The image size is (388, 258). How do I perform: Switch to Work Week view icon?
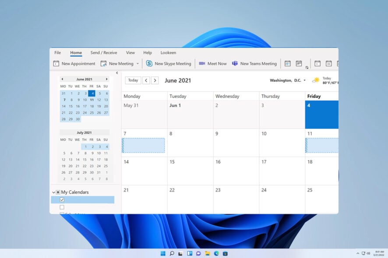[x=328, y=63]
